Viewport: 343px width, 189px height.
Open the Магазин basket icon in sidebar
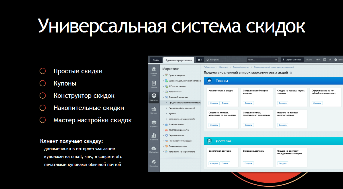point(154,109)
